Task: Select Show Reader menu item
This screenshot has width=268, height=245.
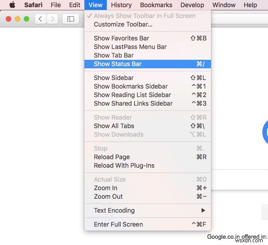Action: [x=148, y=117]
